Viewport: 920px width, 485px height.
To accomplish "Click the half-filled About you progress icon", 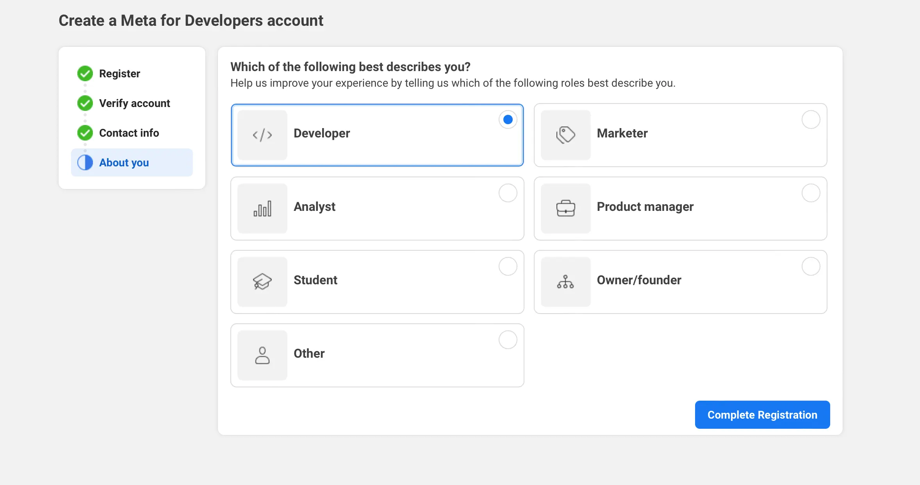I will tap(85, 162).
